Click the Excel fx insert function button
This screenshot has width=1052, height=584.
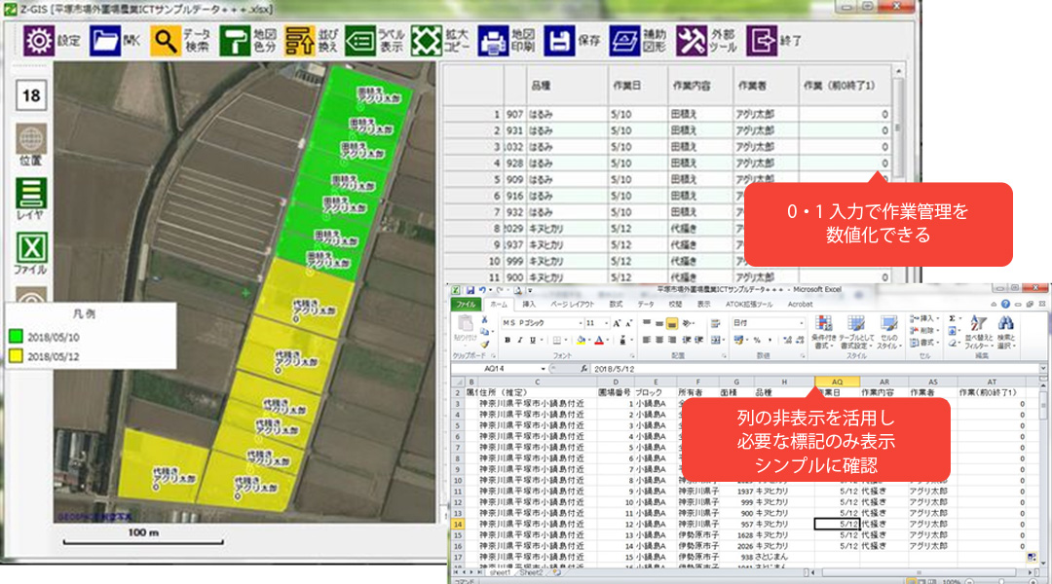tap(583, 369)
